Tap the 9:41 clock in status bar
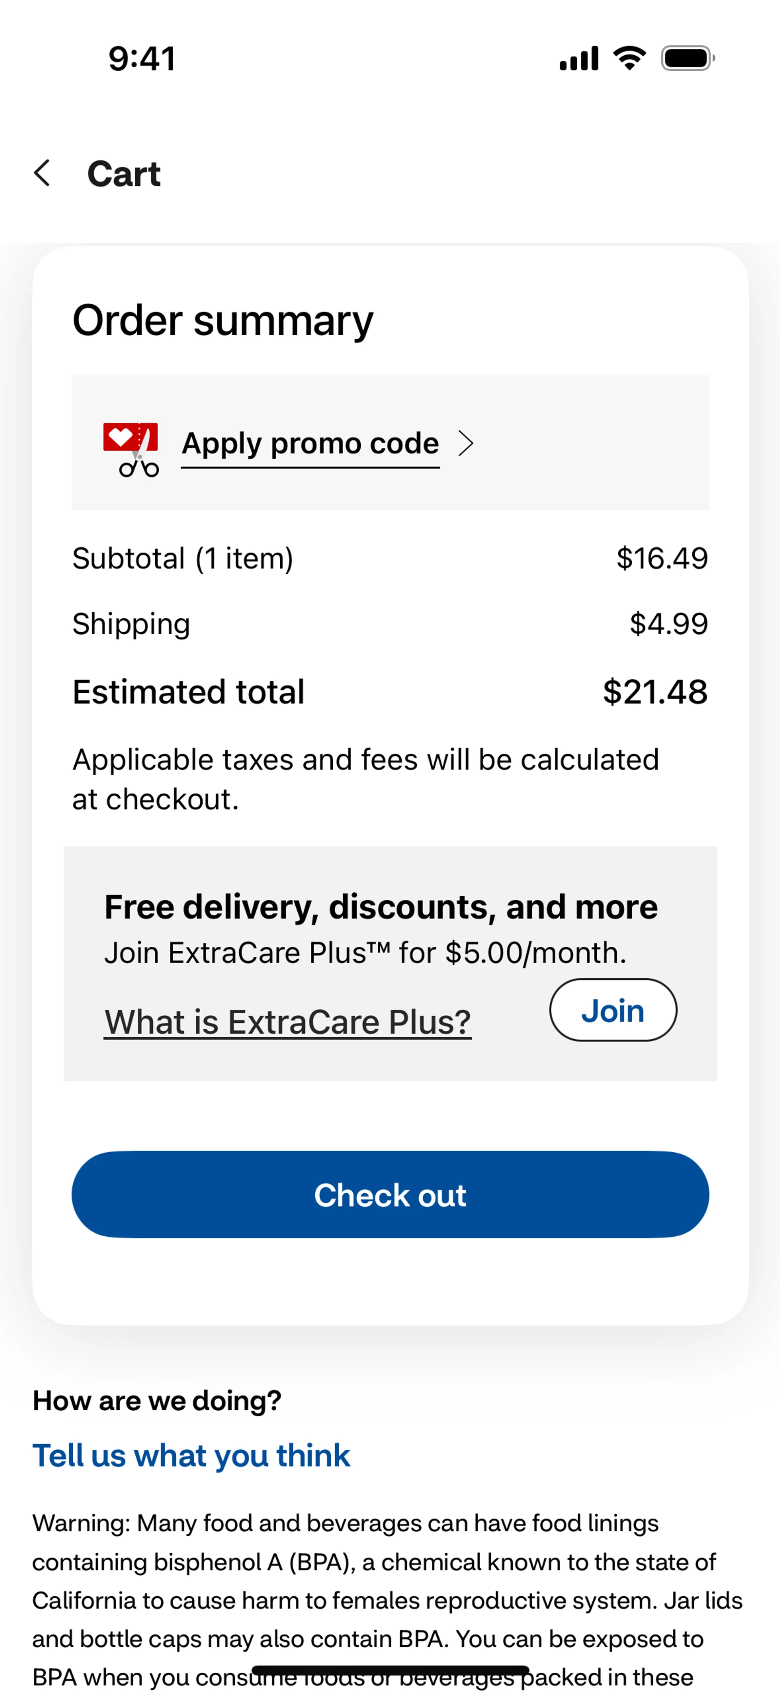Image resolution: width=780 pixels, height=1691 pixels. 142,59
